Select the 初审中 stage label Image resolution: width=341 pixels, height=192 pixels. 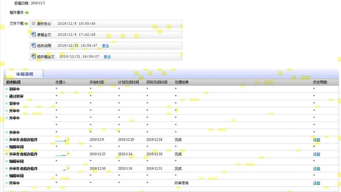point(14,89)
